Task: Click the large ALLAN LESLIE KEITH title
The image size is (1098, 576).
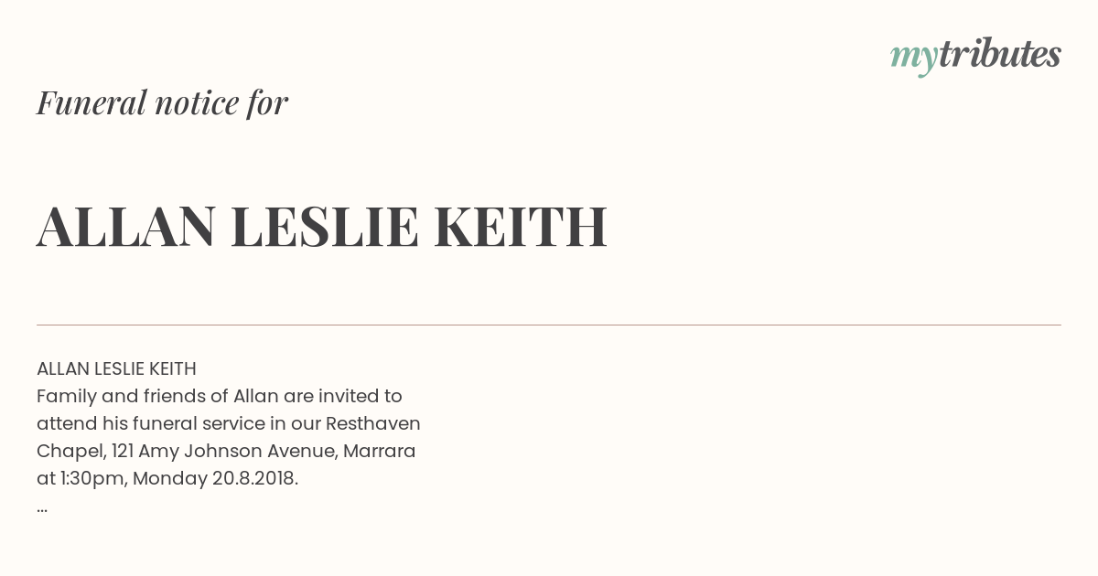Action: click(322, 227)
